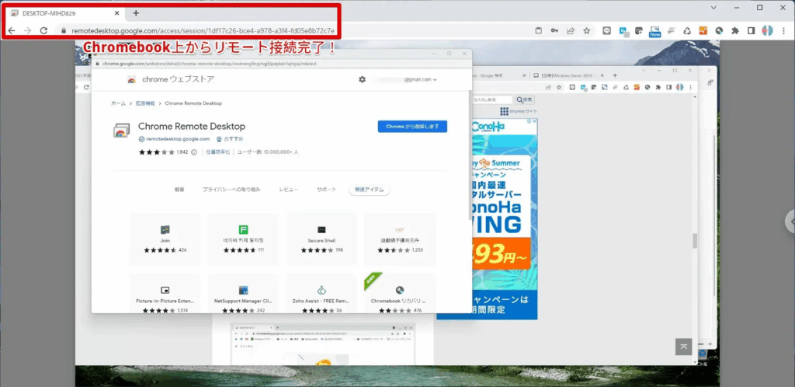Select the プライバシーへの取り組み tab

(x=231, y=190)
